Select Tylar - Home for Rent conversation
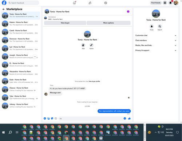Image resolution: width=182 pixels, height=141 pixels. (x=20, y=98)
